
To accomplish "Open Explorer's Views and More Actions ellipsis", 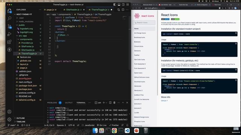I will [x=40, y=10].
